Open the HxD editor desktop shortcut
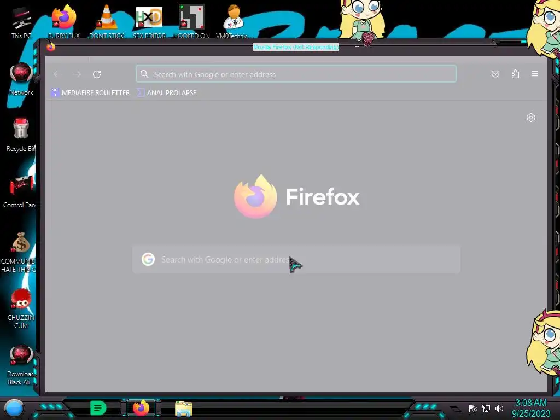The image size is (560, 420). tap(149, 22)
